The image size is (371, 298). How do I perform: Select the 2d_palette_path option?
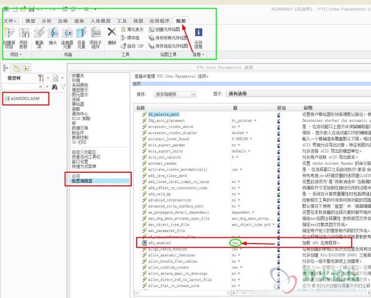[164, 115]
